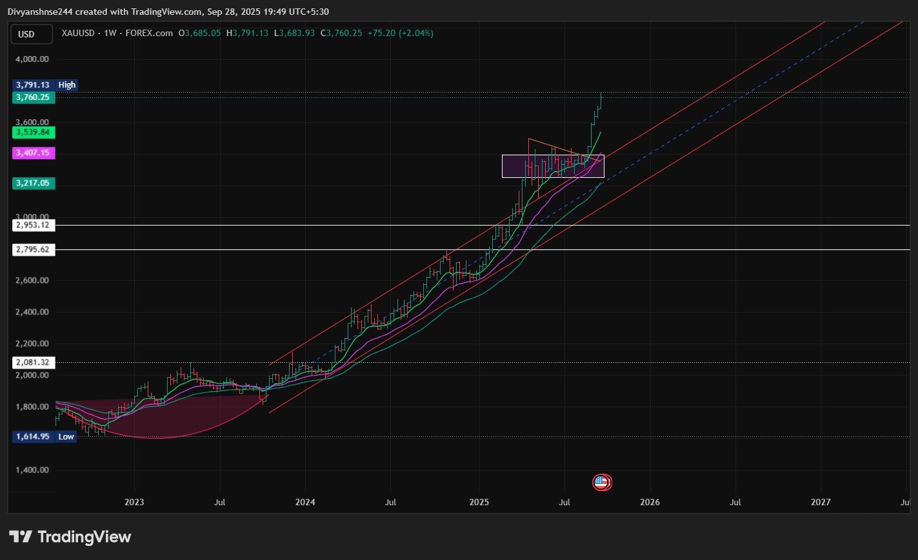Click the USD currency button
Image resolution: width=918 pixels, height=560 pixels.
[x=32, y=34]
